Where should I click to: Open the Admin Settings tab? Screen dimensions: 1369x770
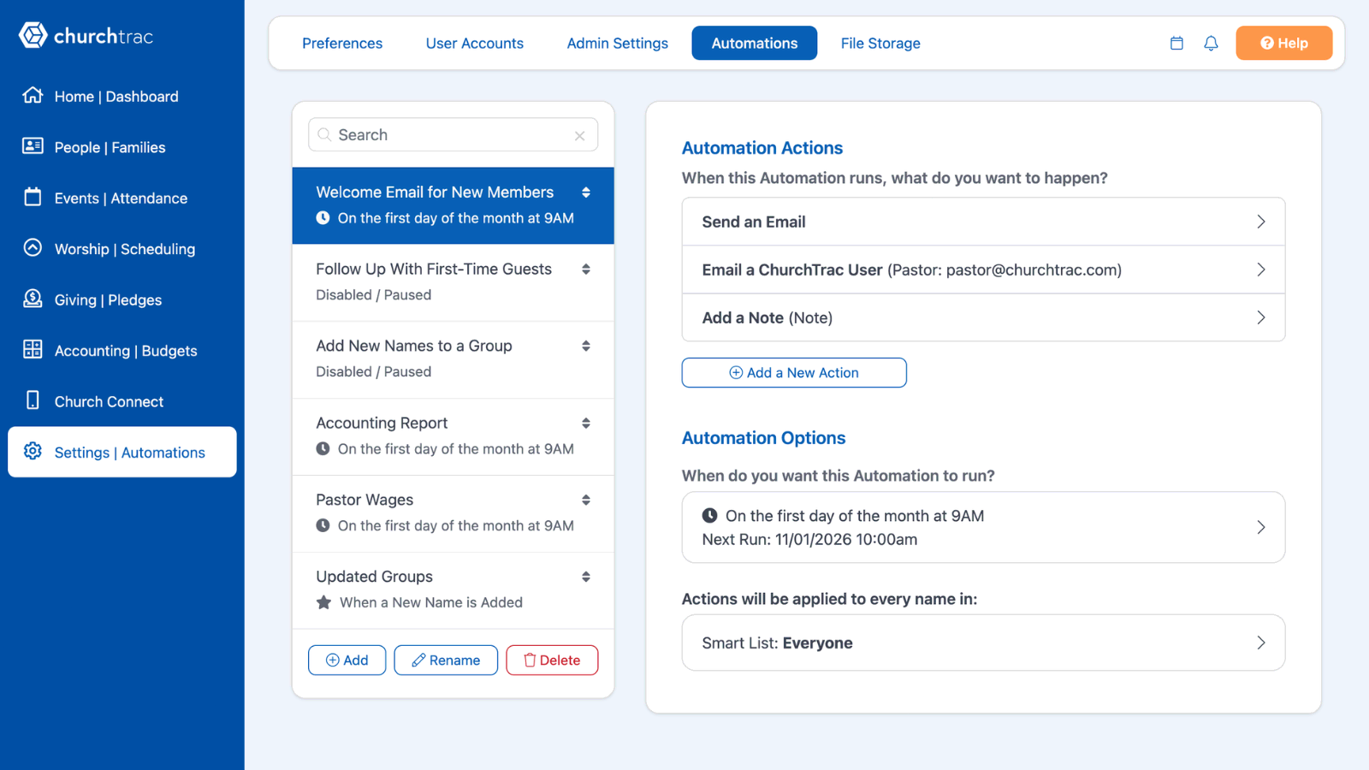point(618,43)
